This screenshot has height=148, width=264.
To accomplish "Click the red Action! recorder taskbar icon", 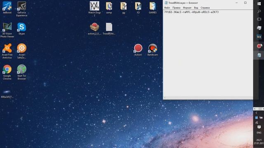I will click(259, 46).
